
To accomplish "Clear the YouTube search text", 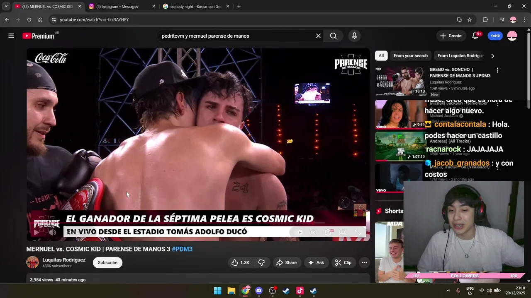I will tap(318, 36).
